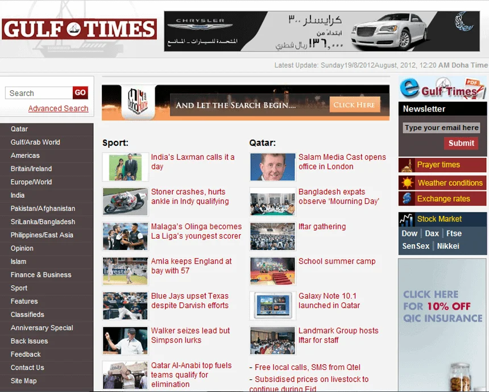Click the Exchange rates dollar icon
Image resolution: width=489 pixels, height=392 pixels.
click(407, 198)
